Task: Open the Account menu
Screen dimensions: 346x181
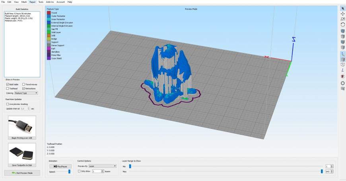Action: pyautogui.click(x=61, y=2)
